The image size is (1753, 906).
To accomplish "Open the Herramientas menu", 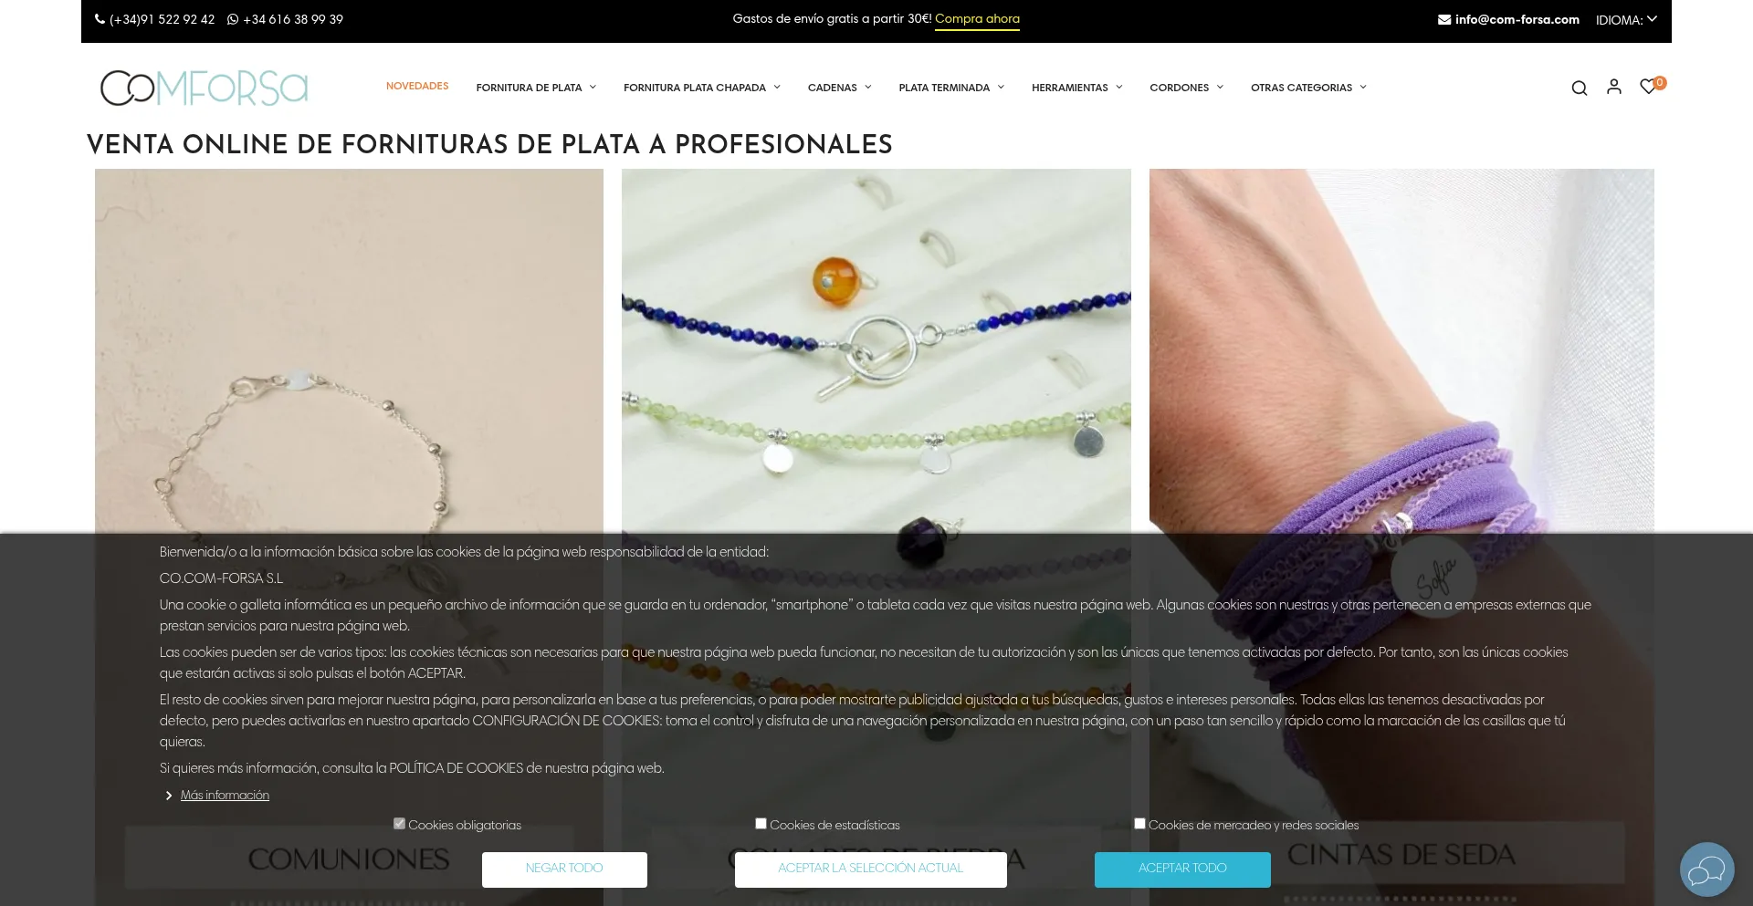I will [x=1077, y=88].
